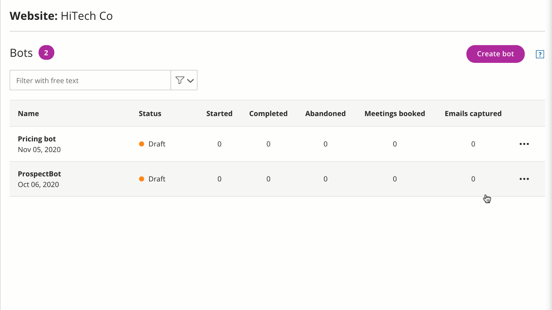Image resolution: width=552 pixels, height=310 pixels.
Task: Open ProspectBot three-dot actions menu
Action: pyautogui.click(x=524, y=179)
